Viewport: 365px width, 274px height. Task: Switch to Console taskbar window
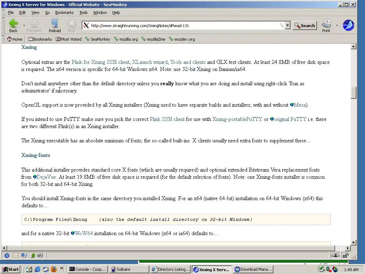click(x=88, y=270)
